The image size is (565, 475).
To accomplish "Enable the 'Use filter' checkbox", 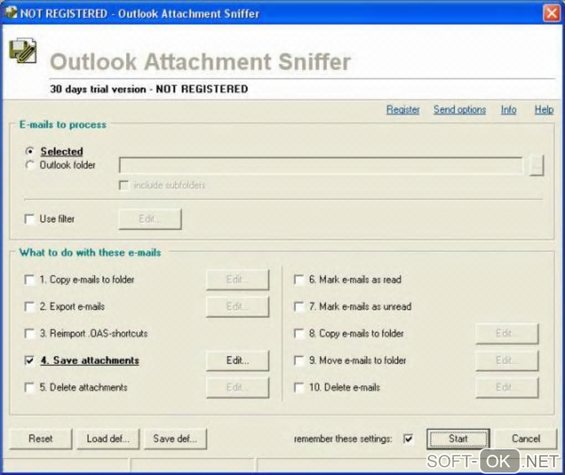I will click(29, 219).
